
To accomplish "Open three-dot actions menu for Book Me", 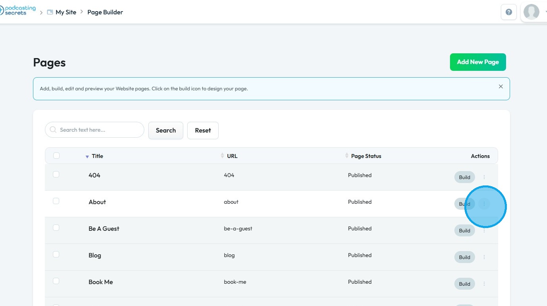I will [484, 284].
